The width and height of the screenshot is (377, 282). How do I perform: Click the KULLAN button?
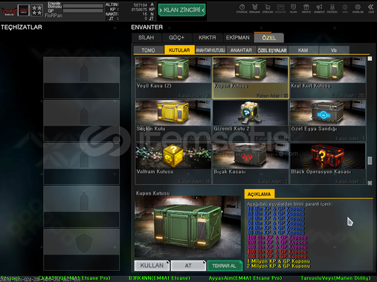coord(152,266)
